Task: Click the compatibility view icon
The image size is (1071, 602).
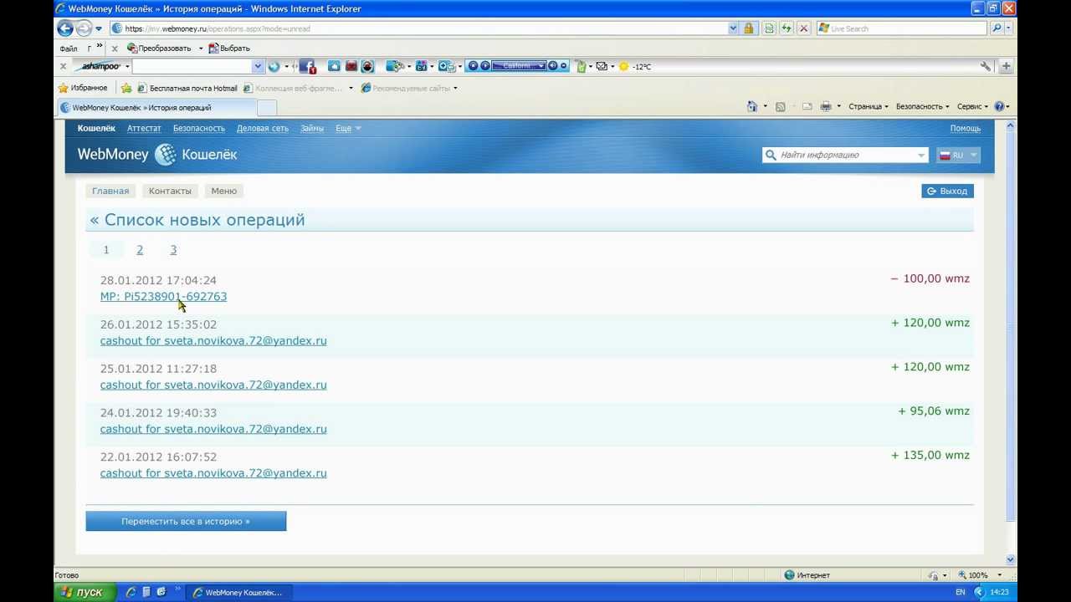Action: 769,28
